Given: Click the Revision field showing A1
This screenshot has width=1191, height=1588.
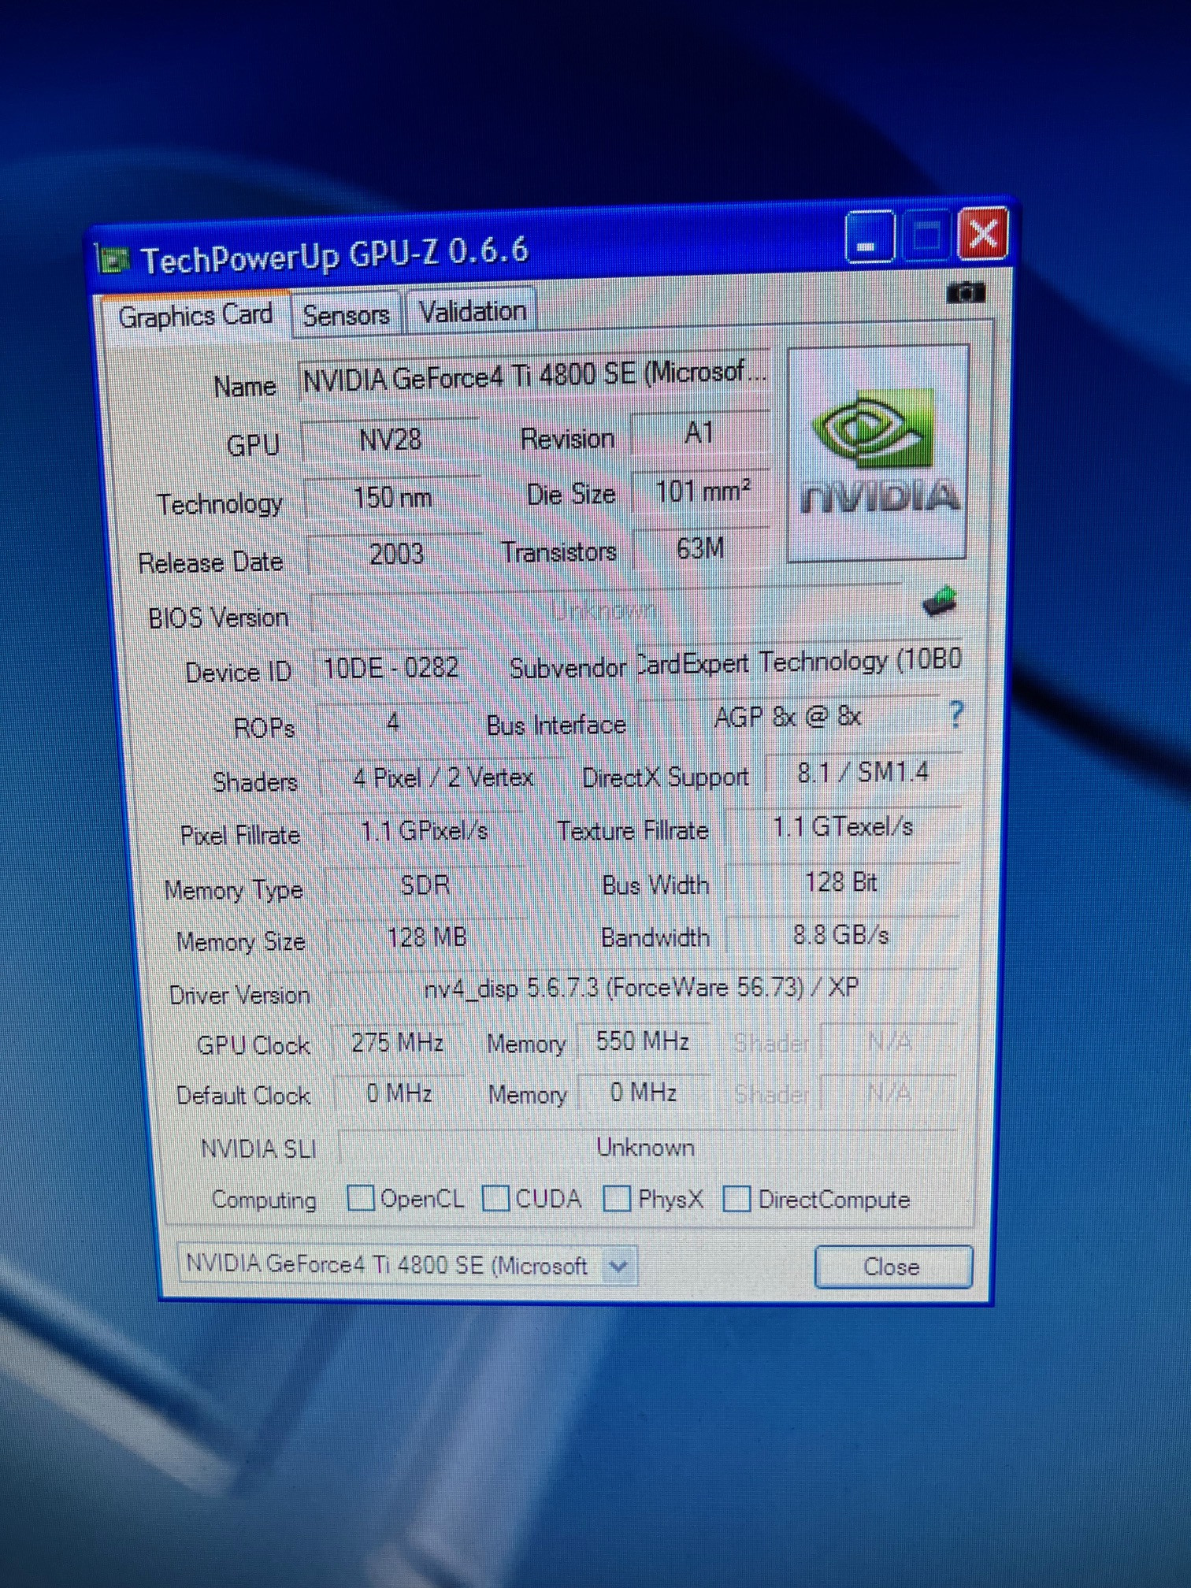Looking at the screenshot, I should (699, 432).
